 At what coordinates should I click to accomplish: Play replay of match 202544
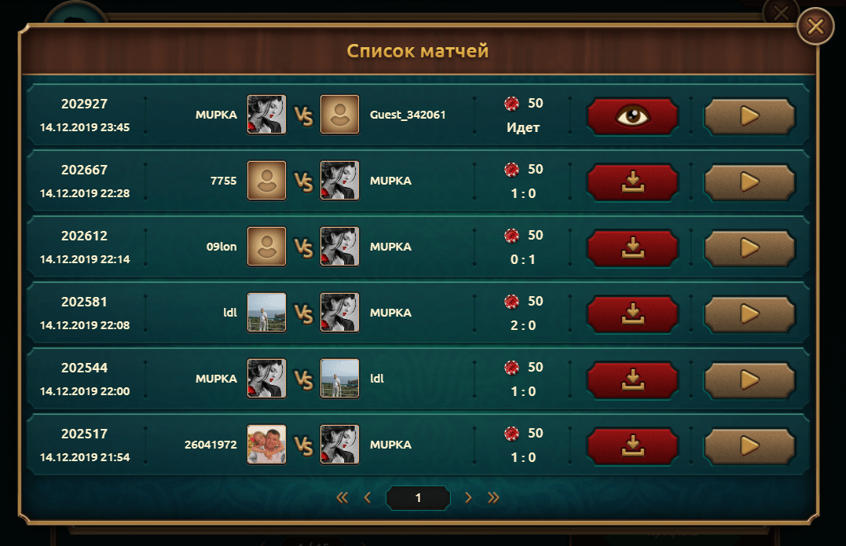pos(749,379)
